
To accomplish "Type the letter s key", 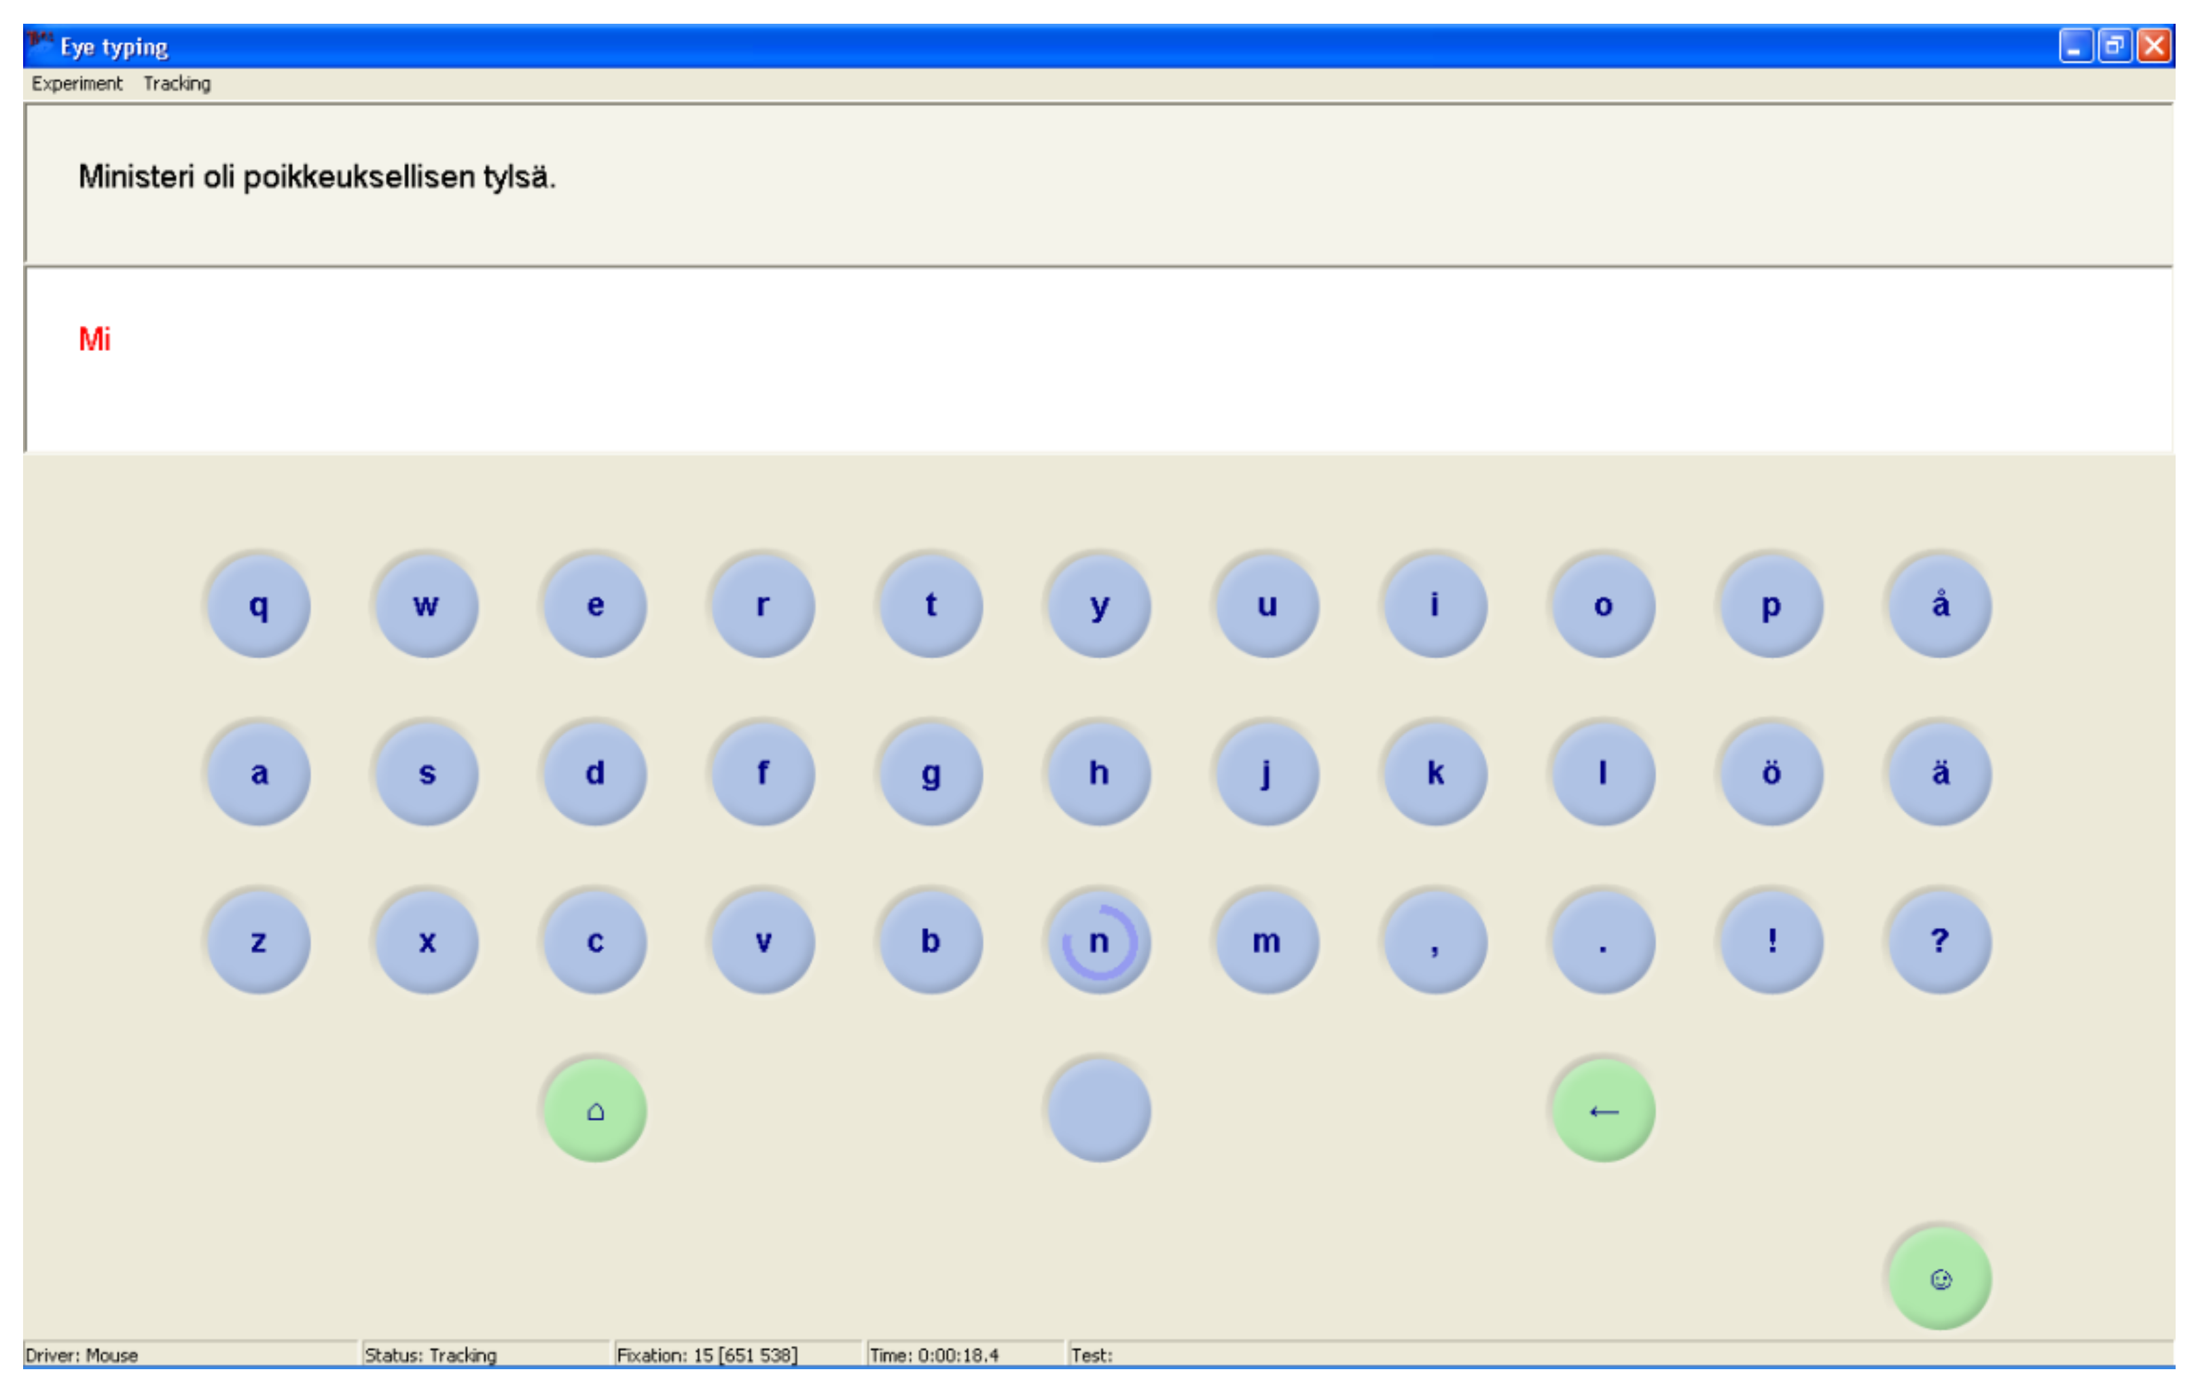I will point(427,773).
